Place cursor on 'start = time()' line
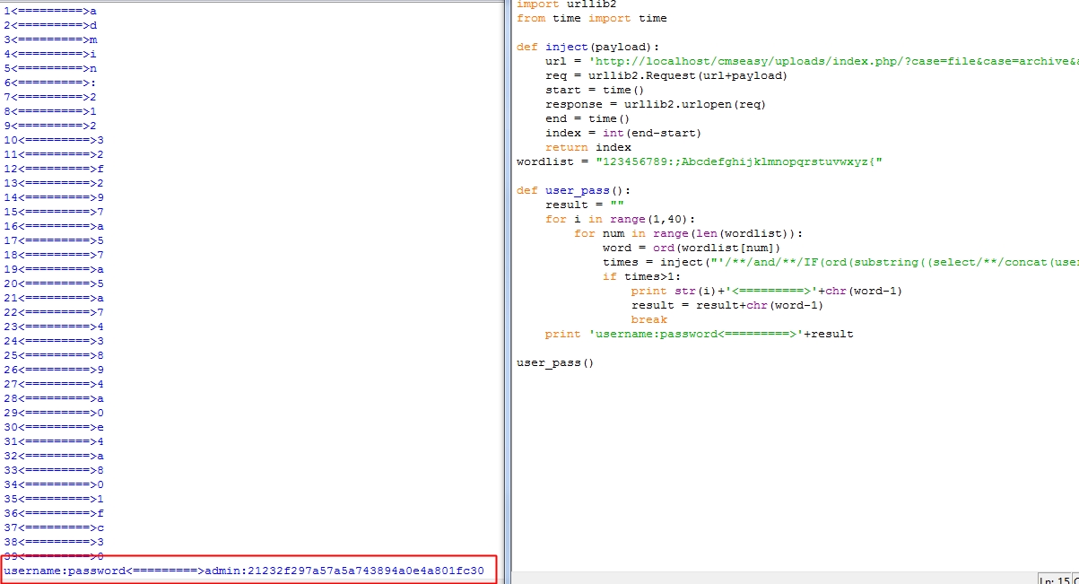The width and height of the screenshot is (1079, 584). (595, 90)
